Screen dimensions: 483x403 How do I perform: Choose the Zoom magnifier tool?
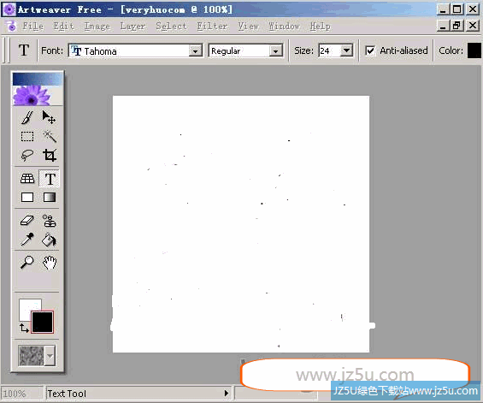[x=27, y=263]
